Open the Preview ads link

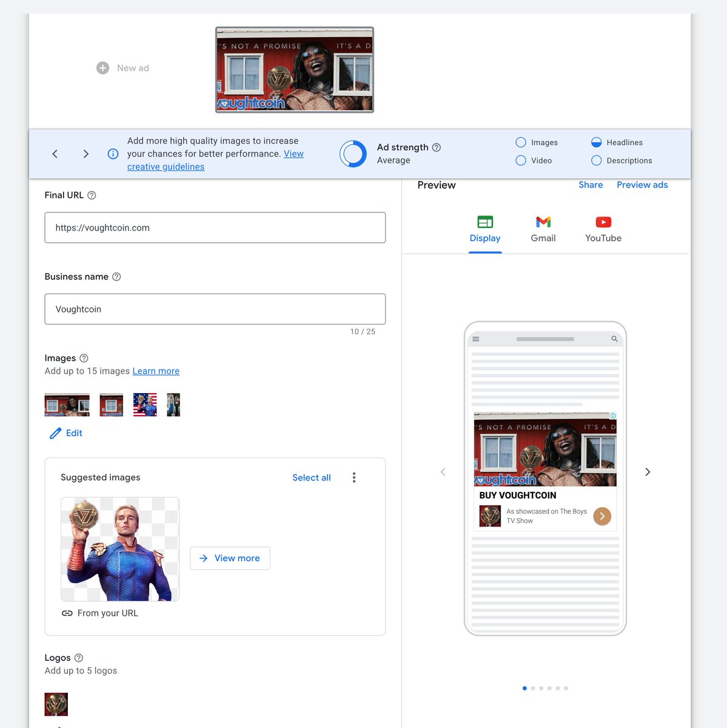[642, 185]
